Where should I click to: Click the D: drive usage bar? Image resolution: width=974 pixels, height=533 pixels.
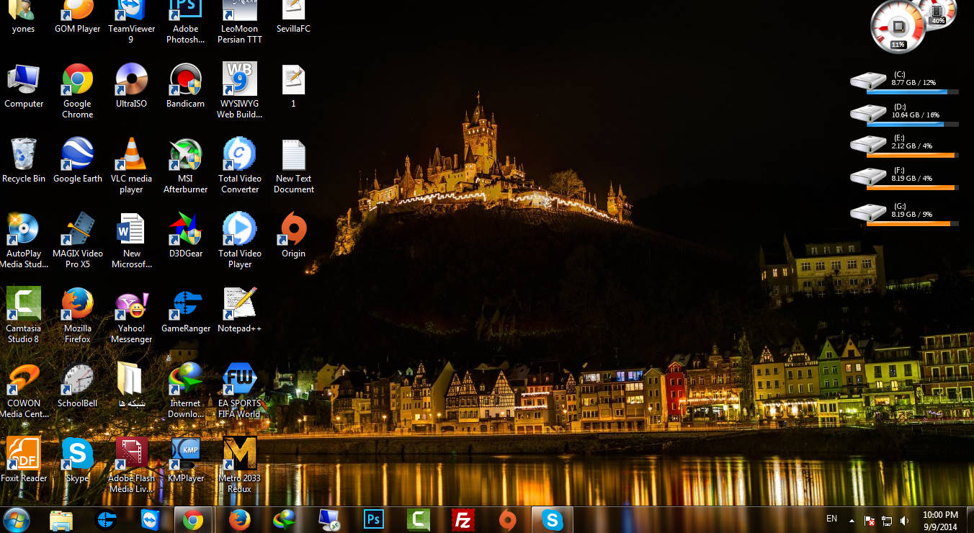pyautogui.click(x=912, y=124)
